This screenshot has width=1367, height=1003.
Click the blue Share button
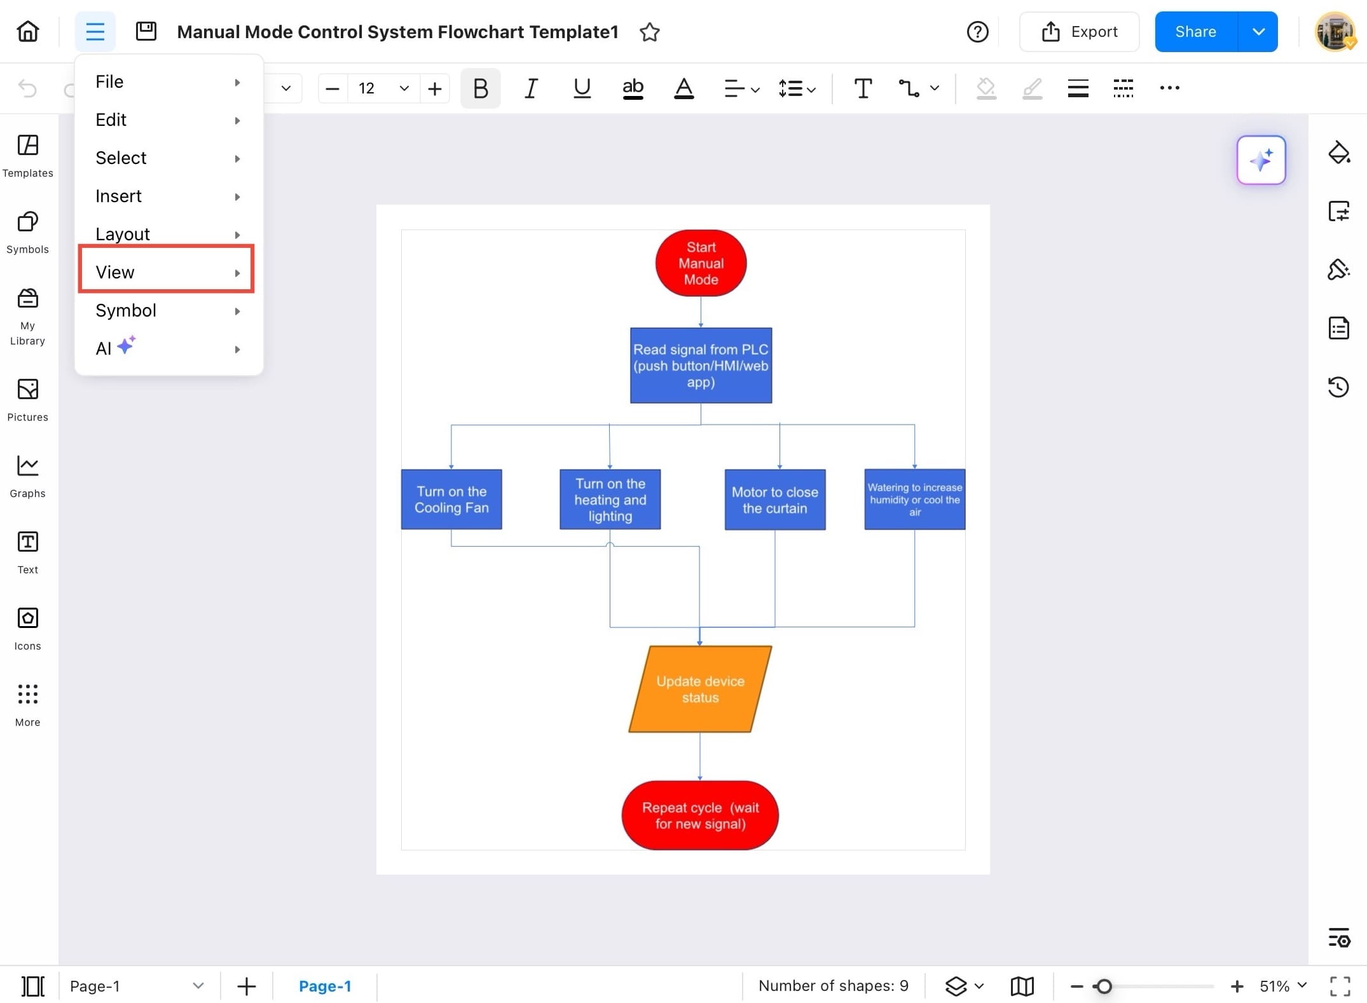1195,31
